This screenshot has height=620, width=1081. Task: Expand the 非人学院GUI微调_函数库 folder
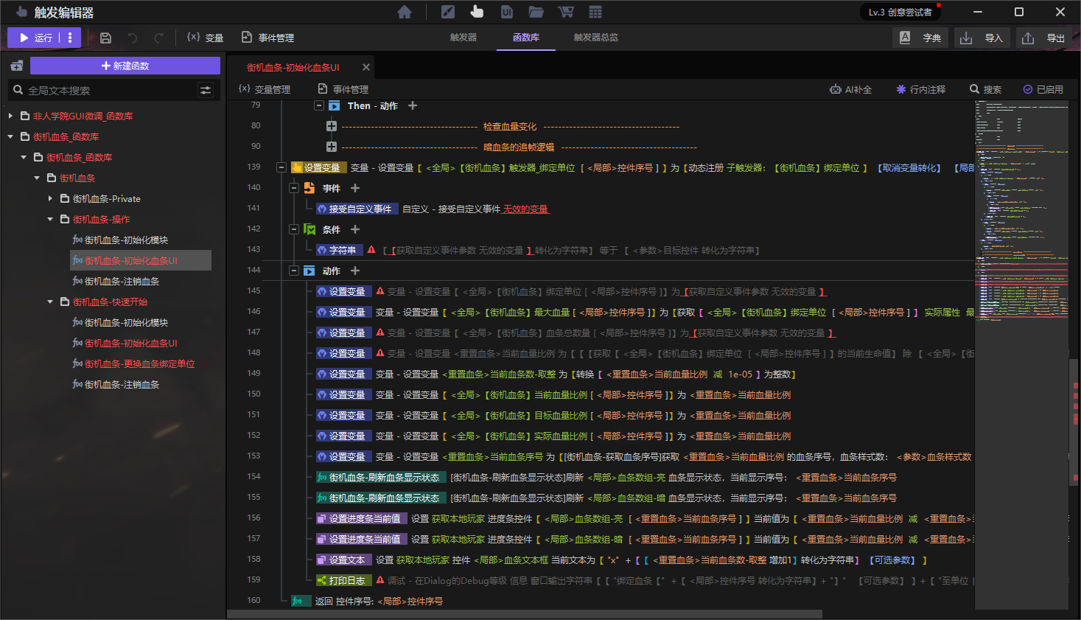point(10,116)
